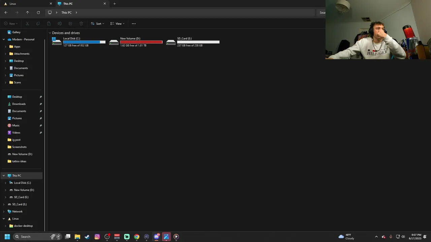Switch to the This PC tab
This screenshot has height=242, width=431.
[82, 4]
